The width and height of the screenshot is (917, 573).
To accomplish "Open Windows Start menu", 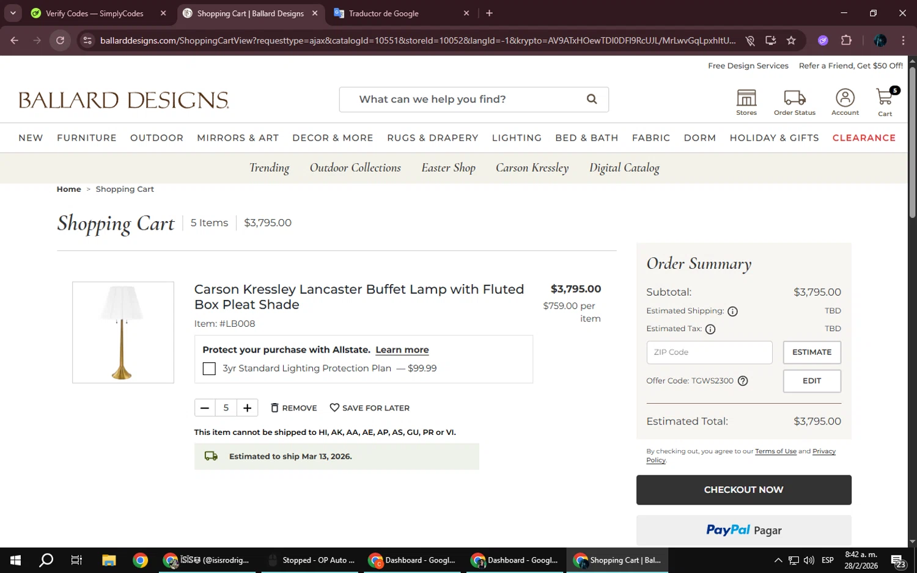I will tap(16, 560).
